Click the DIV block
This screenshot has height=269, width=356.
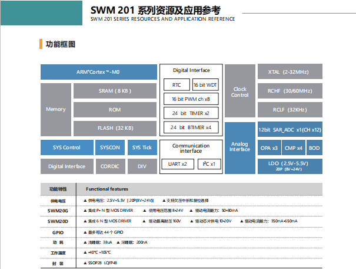click(142, 166)
